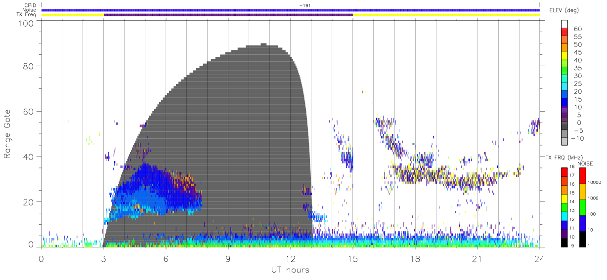This screenshot has height=280, width=607.
Task: Click the 30 label on the ELEV colorbar
Action: [577, 76]
